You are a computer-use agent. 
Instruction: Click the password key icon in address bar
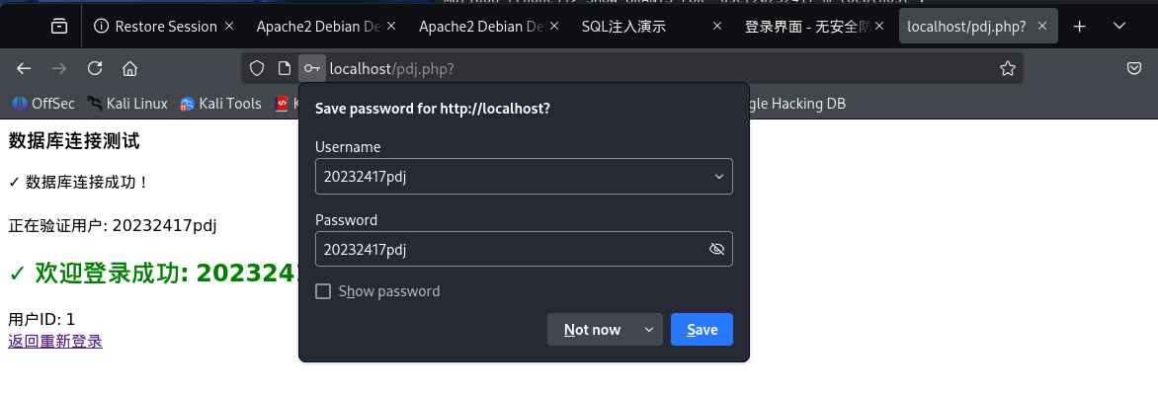[x=312, y=68]
